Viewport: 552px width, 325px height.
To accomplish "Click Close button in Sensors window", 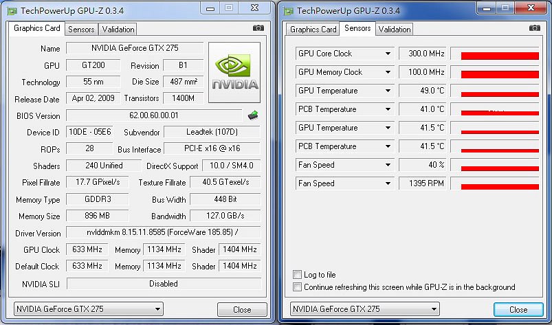I will coord(518,309).
